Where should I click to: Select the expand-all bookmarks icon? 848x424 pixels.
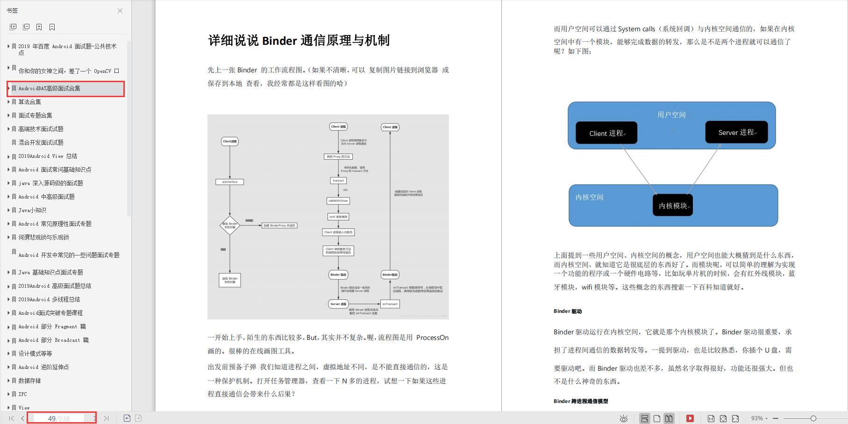(14, 27)
